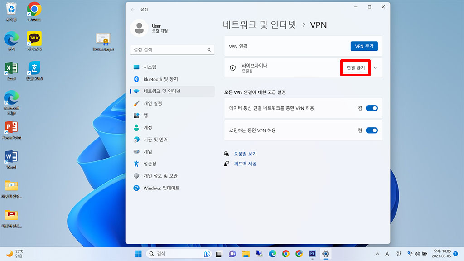Screen dimensions: 464x261
Task: Click the English A input mode indicator
Action: tap(387, 254)
